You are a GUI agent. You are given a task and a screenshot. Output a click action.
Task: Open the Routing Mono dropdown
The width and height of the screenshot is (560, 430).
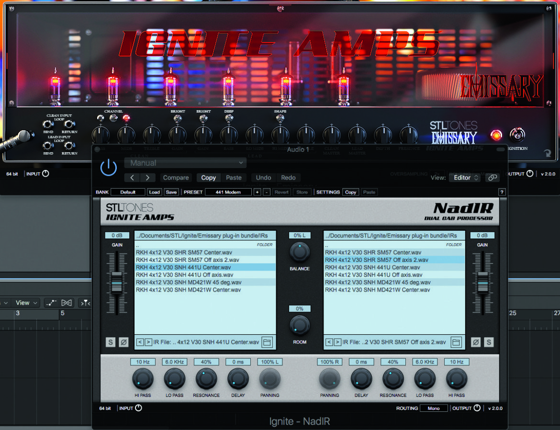click(434, 408)
